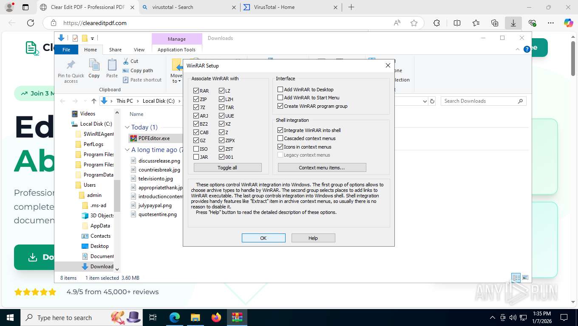Enable the ISO association checkbox
The height and width of the screenshot is (326, 578).
coord(196,149)
